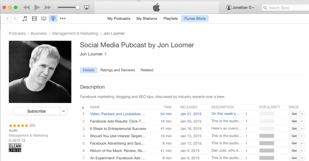This screenshot has height=161, width=309.
Task: Adjust the volume slider knob
Action: pos(78,7)
